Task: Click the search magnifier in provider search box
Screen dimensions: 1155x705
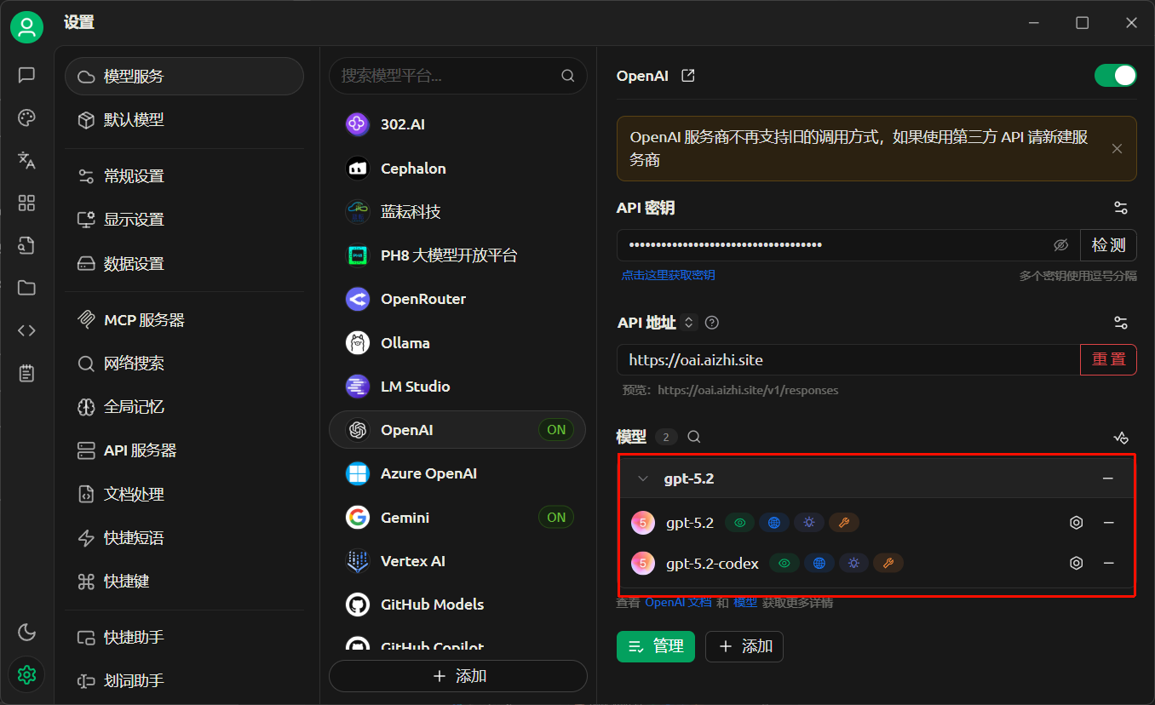Action: pos(568,76)
